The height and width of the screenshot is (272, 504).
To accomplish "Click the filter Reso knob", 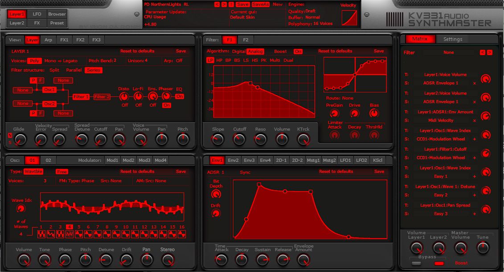I will (x=260, y=140).
